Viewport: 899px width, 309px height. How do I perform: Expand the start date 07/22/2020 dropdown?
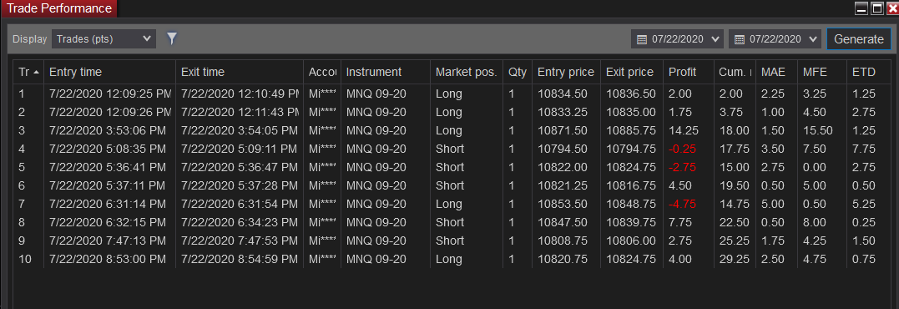(x=715, y=39)
